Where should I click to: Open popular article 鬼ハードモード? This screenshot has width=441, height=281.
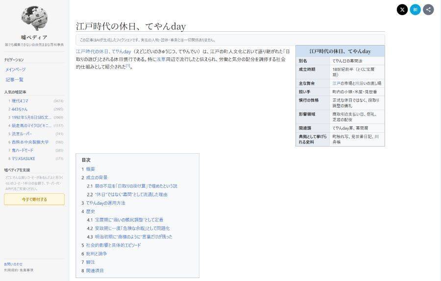point(22,150)
